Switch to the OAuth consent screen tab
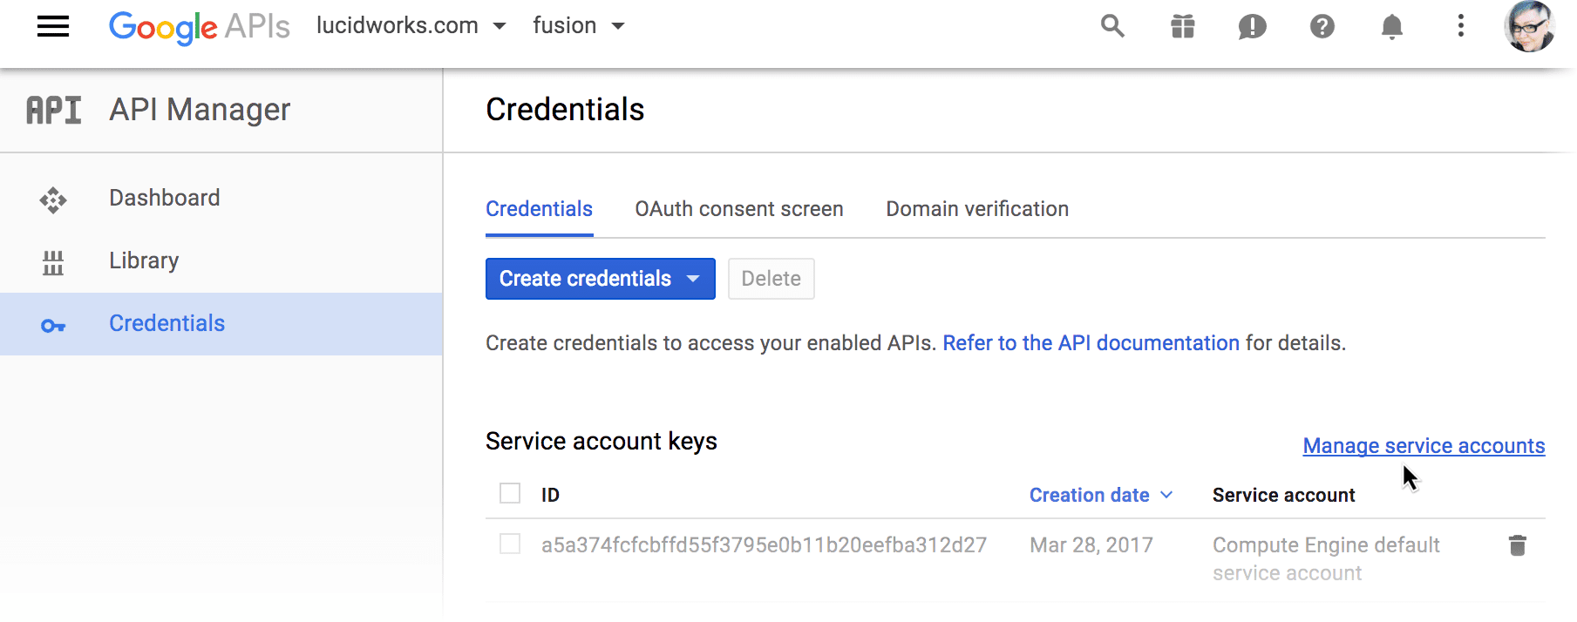The width and height of the screenshot is (1577, 622). pos(738,209)
